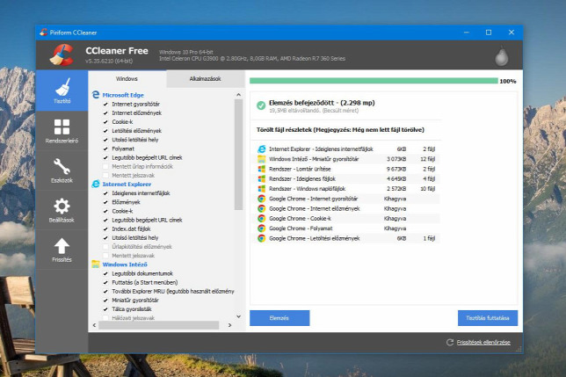Open the Rendszerleíró registry section
This screenshot has width=566, height=377.
(62, 131)
